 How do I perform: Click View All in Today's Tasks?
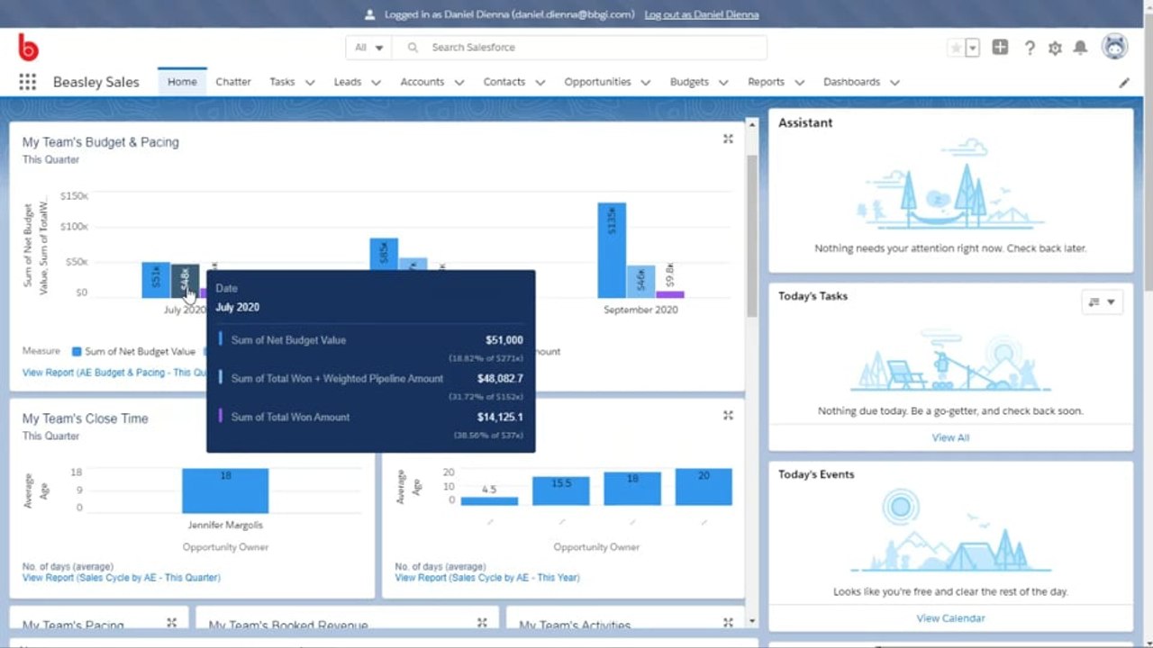click(x=950, y=438)
